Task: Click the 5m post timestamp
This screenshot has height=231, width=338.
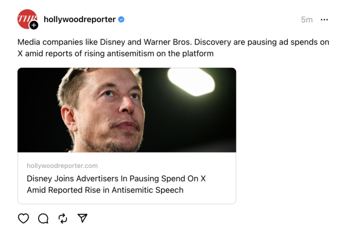Action: click(x=307, y=20)
